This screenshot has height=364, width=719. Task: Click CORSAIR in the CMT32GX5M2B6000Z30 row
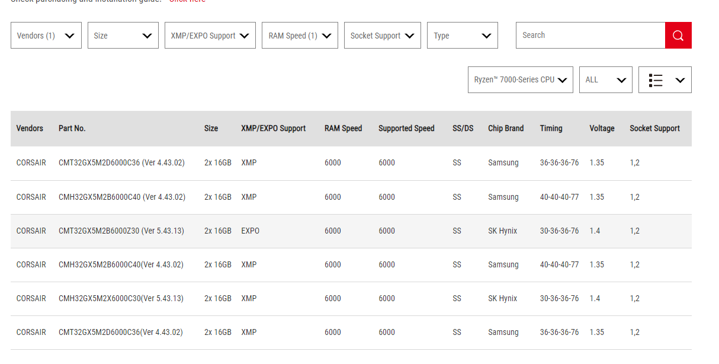point(31,231)
